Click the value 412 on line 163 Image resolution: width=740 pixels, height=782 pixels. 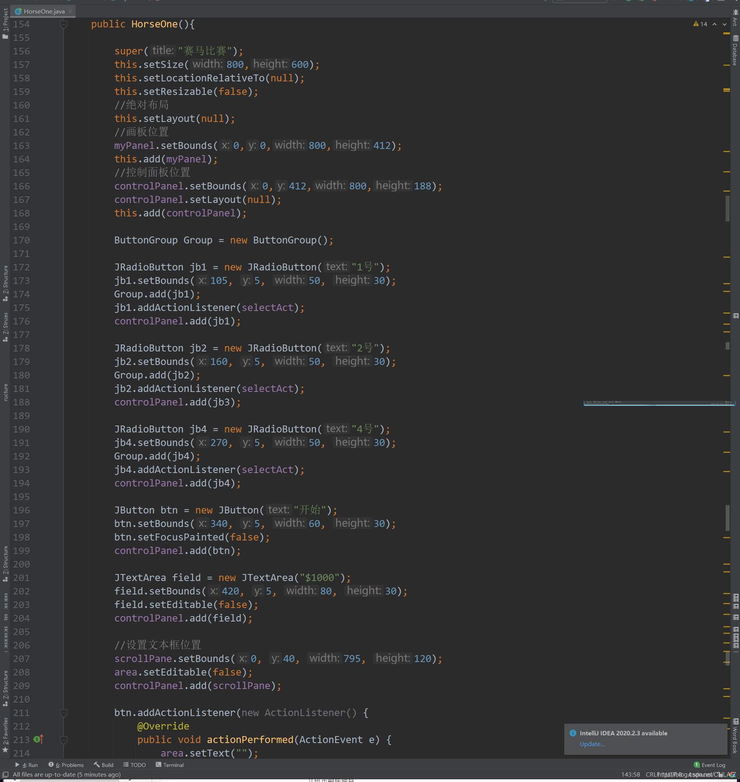382,145
